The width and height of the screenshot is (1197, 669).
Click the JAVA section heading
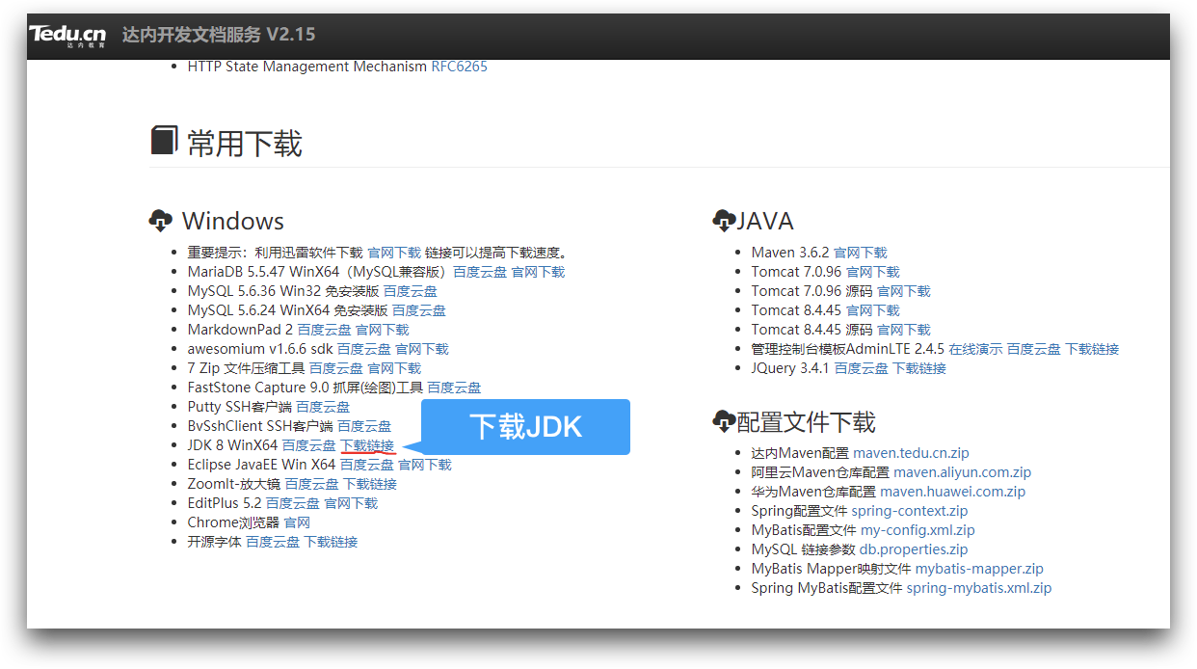pos(765,221)
